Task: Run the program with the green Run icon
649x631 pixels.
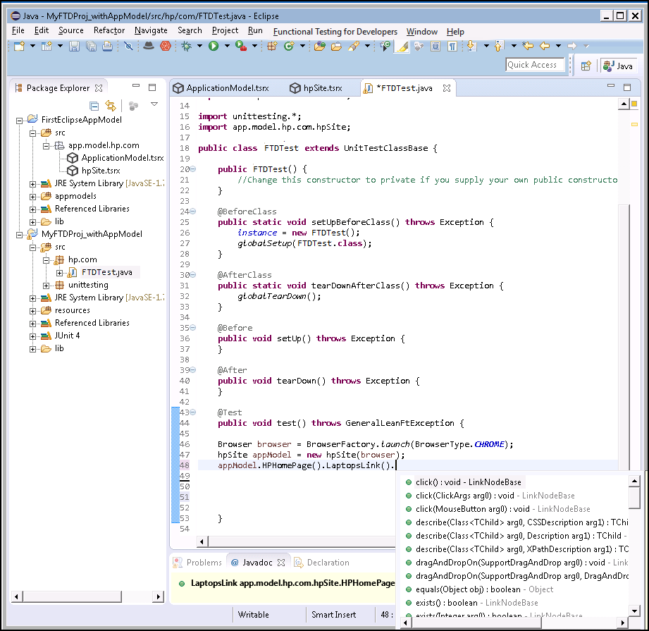Action: click(x=213, y=47)
